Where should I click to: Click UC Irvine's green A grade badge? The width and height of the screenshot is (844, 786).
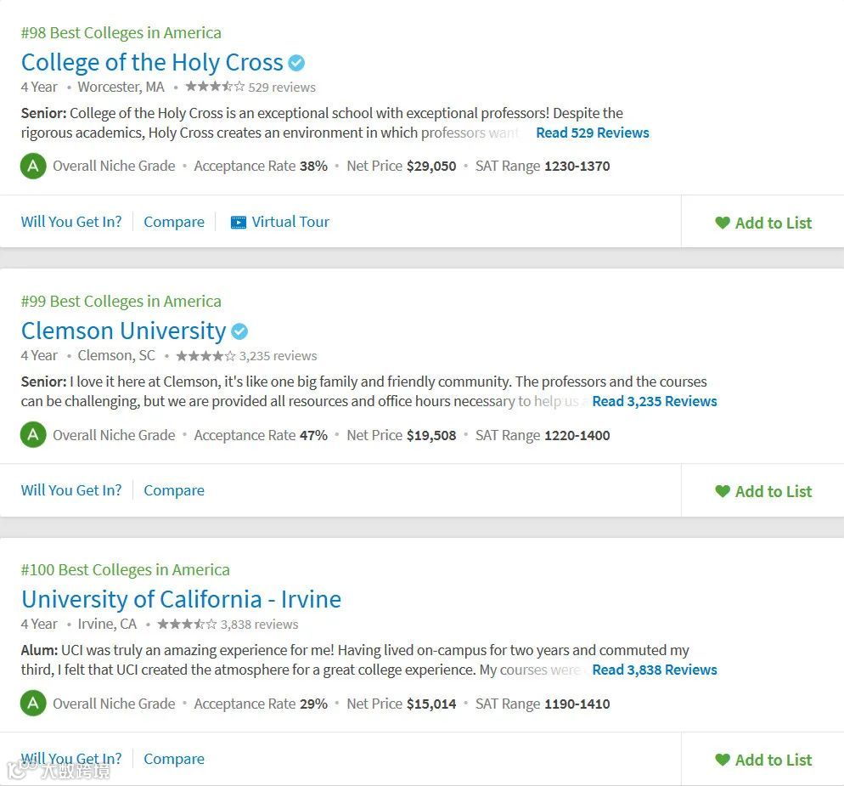pos(33,704)
